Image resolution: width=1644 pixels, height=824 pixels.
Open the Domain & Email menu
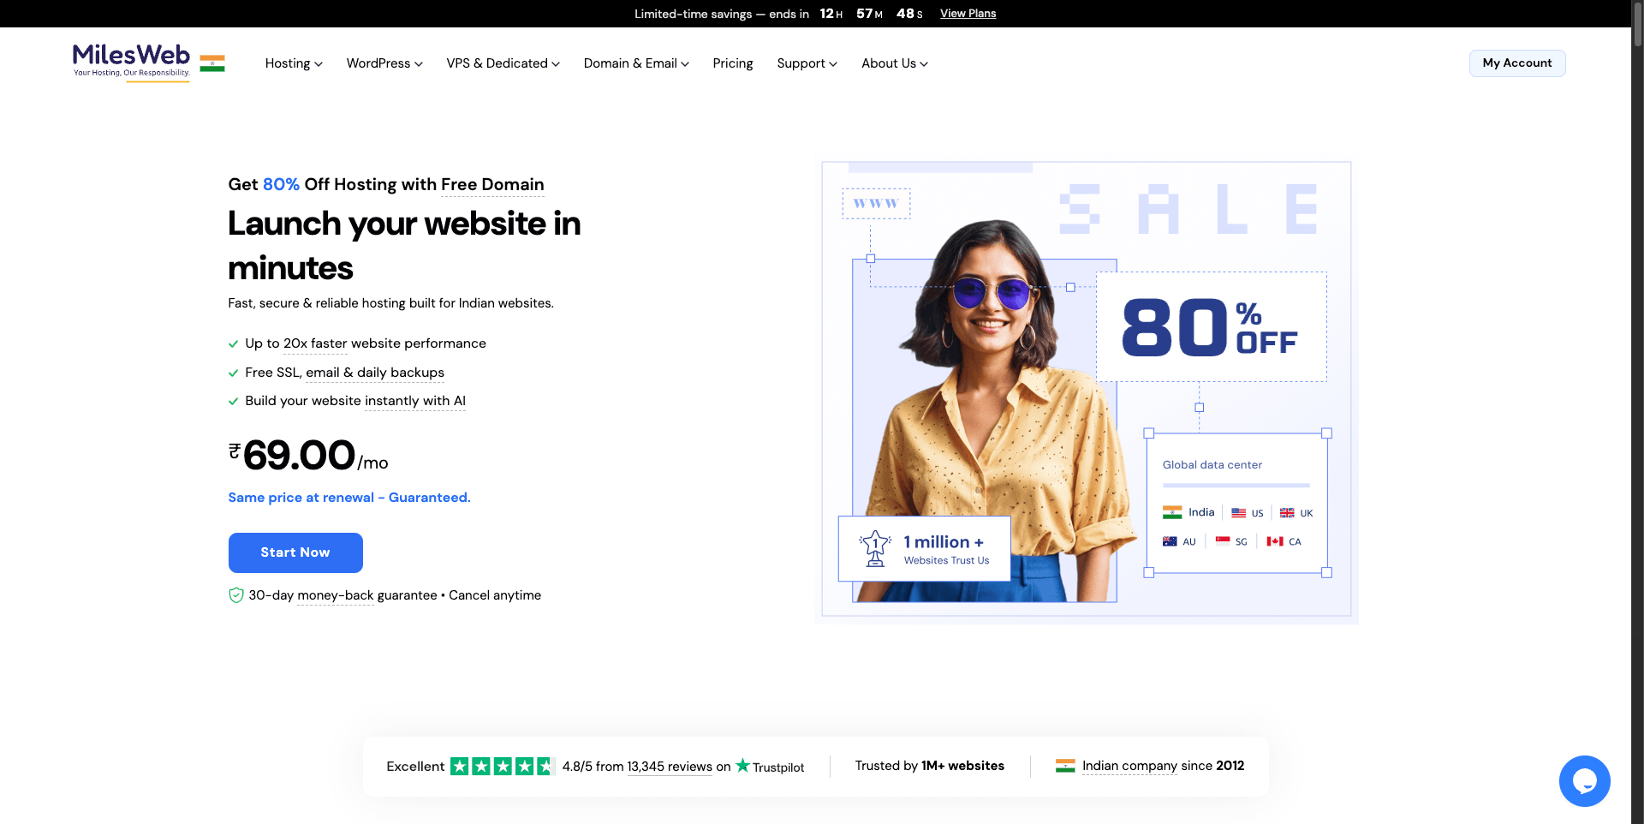636,63
